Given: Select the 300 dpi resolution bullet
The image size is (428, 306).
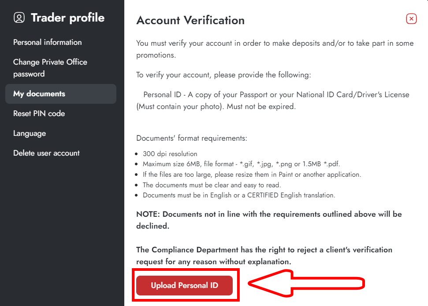Looking at the screenshot, I should 170,154.
